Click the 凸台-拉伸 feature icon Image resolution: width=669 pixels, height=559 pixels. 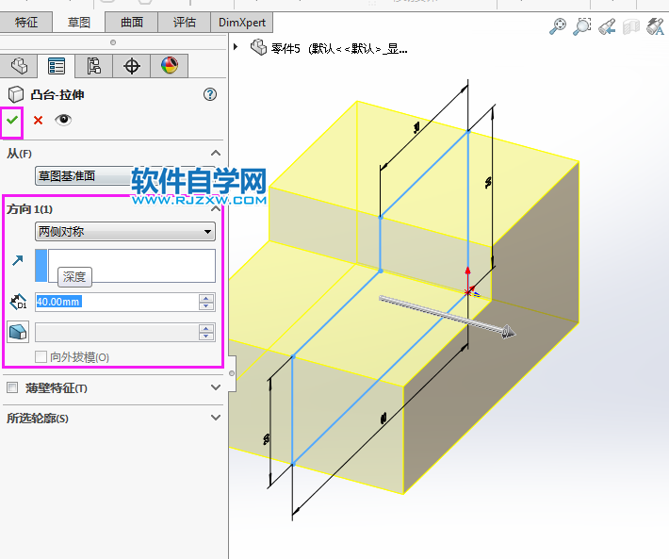click(16, 94)
